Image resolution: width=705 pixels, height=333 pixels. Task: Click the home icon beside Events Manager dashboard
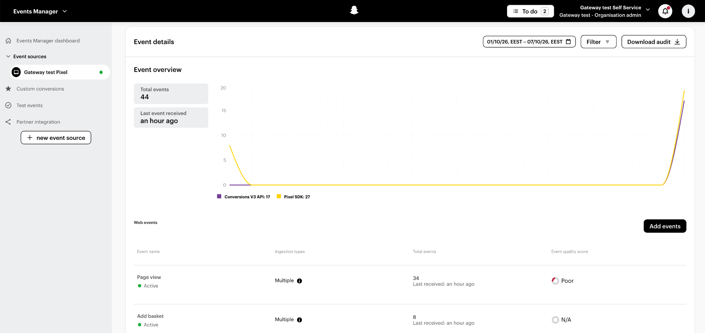coord(8,41)
